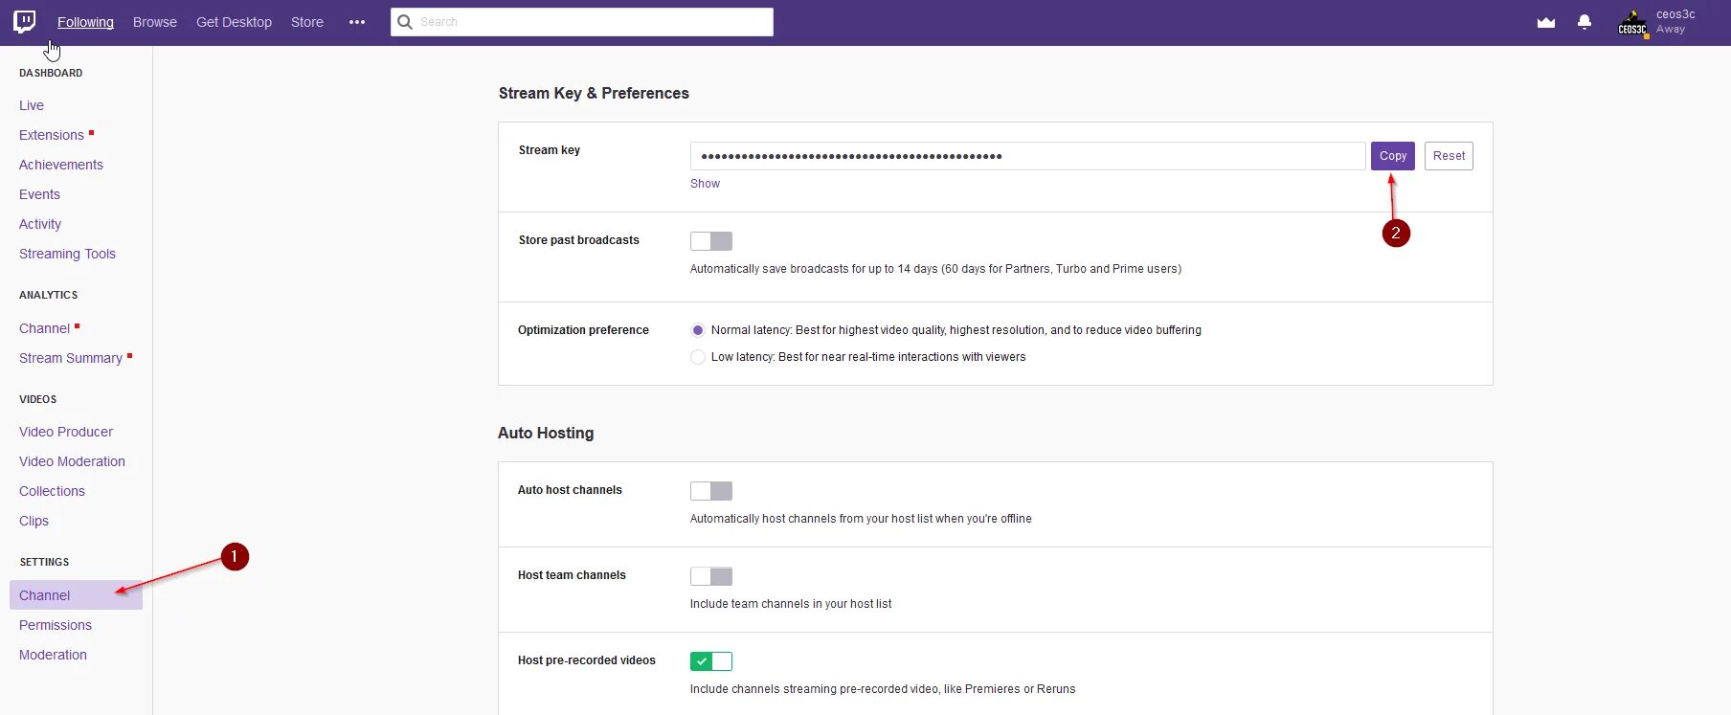The height and width of the screenshot is (715, 1731).
Task: Open Browse in top navigation
Action: (155, 22)
